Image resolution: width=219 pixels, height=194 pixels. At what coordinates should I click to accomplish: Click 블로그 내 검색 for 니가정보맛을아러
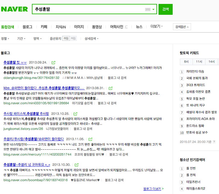(x=83, y=129)
